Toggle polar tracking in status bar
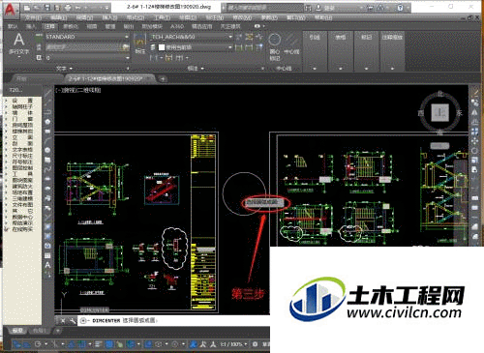Screen dimensions: 484x353 click(38, 344)
